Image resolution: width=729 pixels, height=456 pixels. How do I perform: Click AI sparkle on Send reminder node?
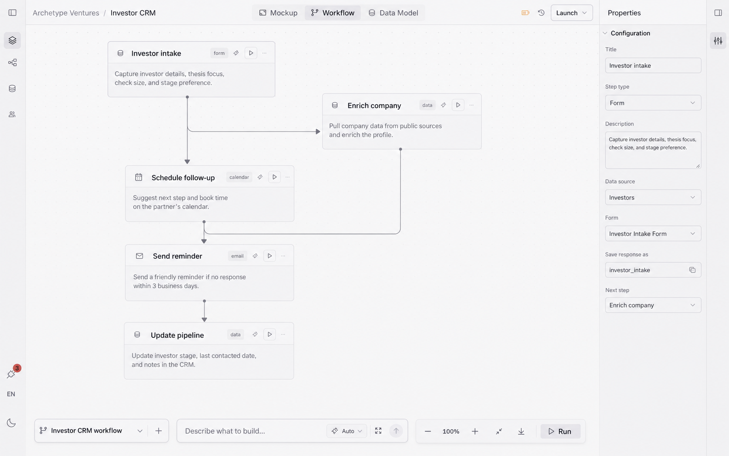tap(255, 256)
